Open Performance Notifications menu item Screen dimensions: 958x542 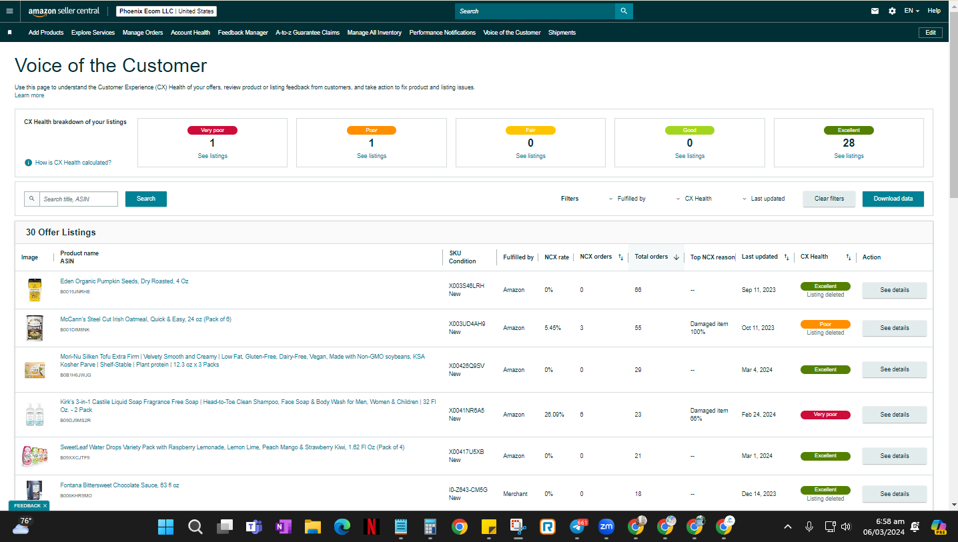[x=442, y=33]
